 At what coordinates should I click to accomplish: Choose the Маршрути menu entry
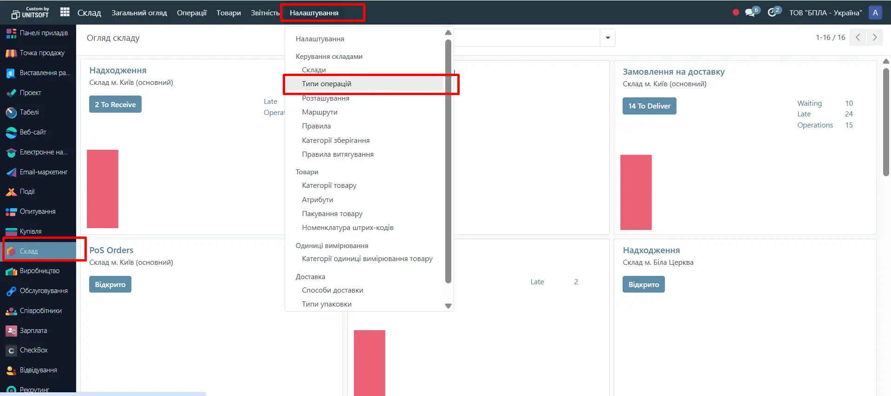tap(319, 112)
